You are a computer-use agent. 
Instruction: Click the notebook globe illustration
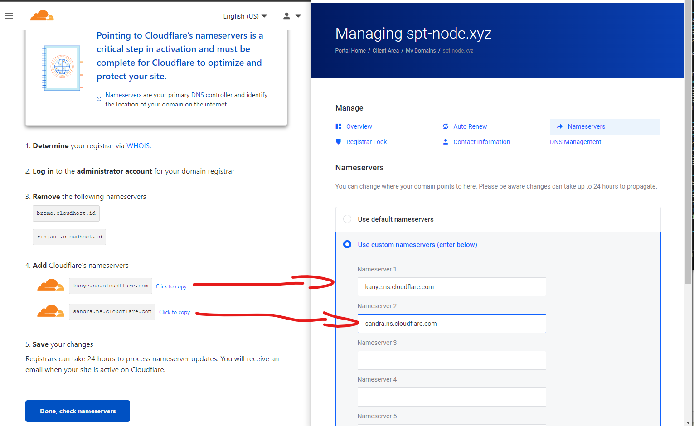[62, 68]
